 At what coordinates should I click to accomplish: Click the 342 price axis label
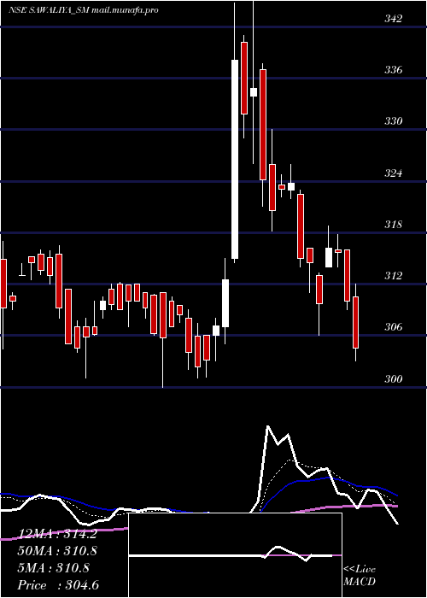(393, 19)
